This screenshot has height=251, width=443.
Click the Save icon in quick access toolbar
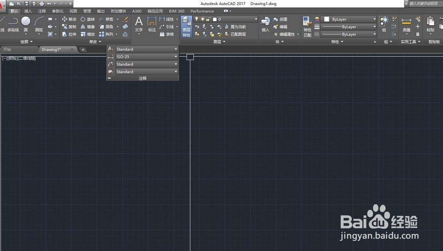coord(27,4)
